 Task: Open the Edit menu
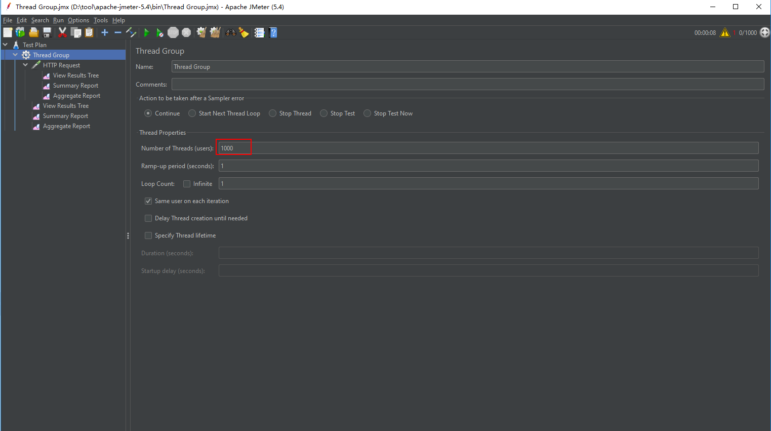22,20
